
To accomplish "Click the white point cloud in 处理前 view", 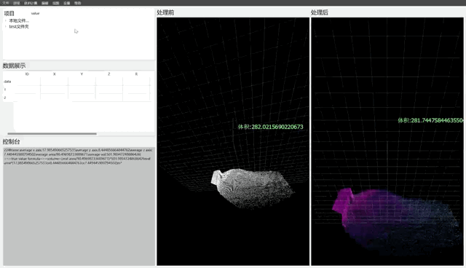I will click(252, 188).
